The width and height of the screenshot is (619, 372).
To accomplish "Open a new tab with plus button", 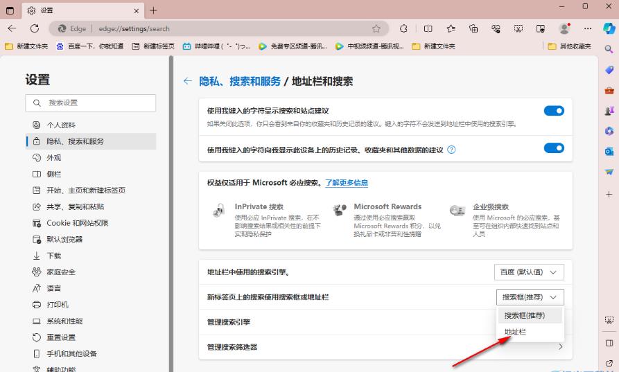I will (x=154, y=10).
